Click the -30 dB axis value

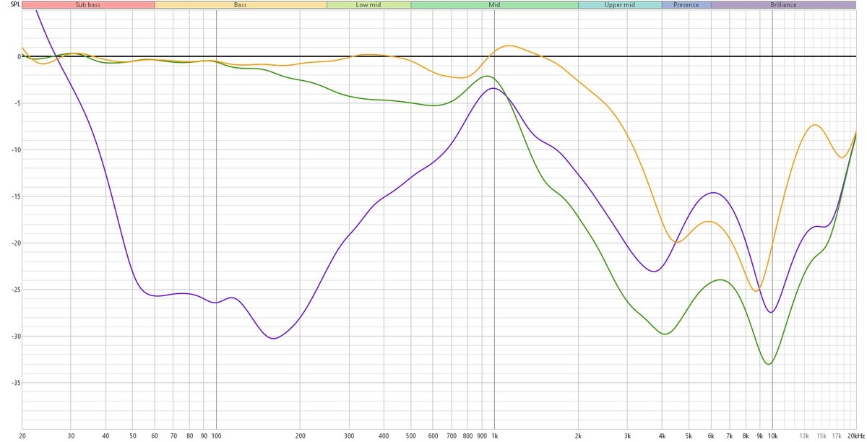point(17,336)
